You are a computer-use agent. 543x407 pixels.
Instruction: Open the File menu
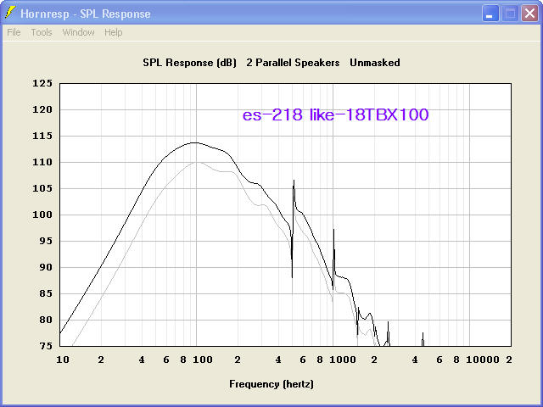click(x=14, y=32)
